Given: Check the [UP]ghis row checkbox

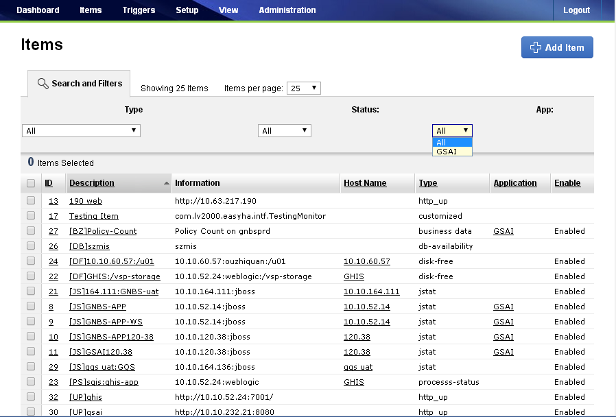Looking at the screenshot, I should 31,396.
